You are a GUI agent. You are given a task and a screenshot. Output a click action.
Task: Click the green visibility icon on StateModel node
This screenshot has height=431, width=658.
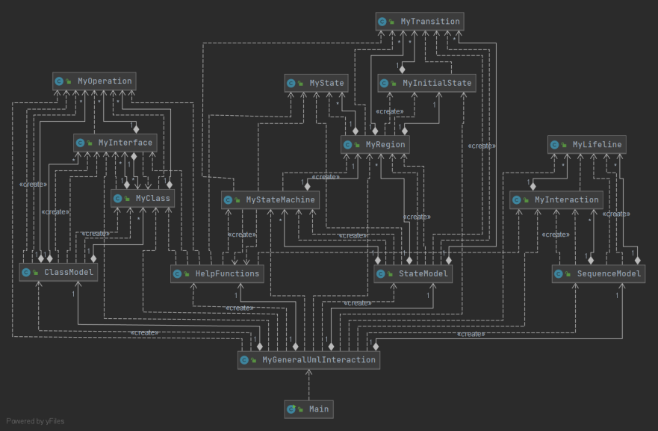[x=390, y=274]
